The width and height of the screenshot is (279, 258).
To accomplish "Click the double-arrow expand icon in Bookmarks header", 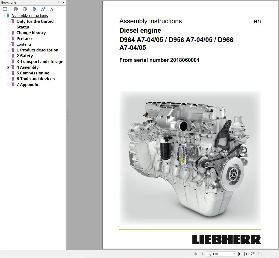I will click(59, 2).
